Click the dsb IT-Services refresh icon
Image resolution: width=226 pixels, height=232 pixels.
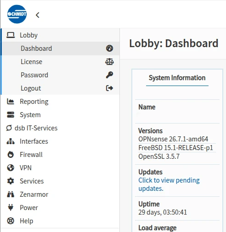(9, 128)
